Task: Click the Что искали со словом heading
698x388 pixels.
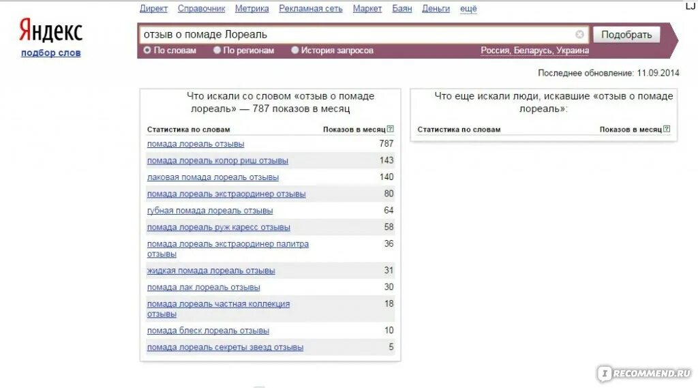Action: [280, 102]
